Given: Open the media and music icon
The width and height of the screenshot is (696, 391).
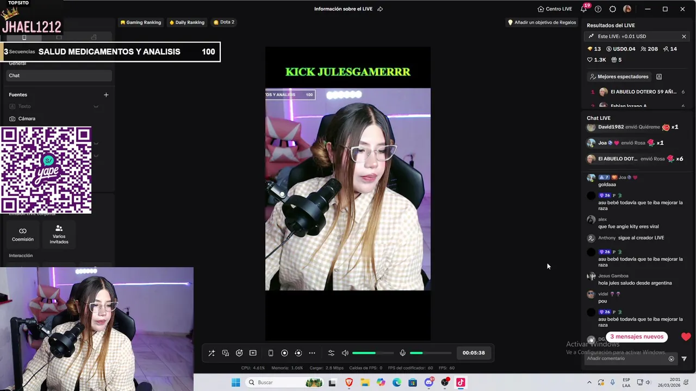Looking at the screenshot, I should pyautogui.click(x=226, y=353).
